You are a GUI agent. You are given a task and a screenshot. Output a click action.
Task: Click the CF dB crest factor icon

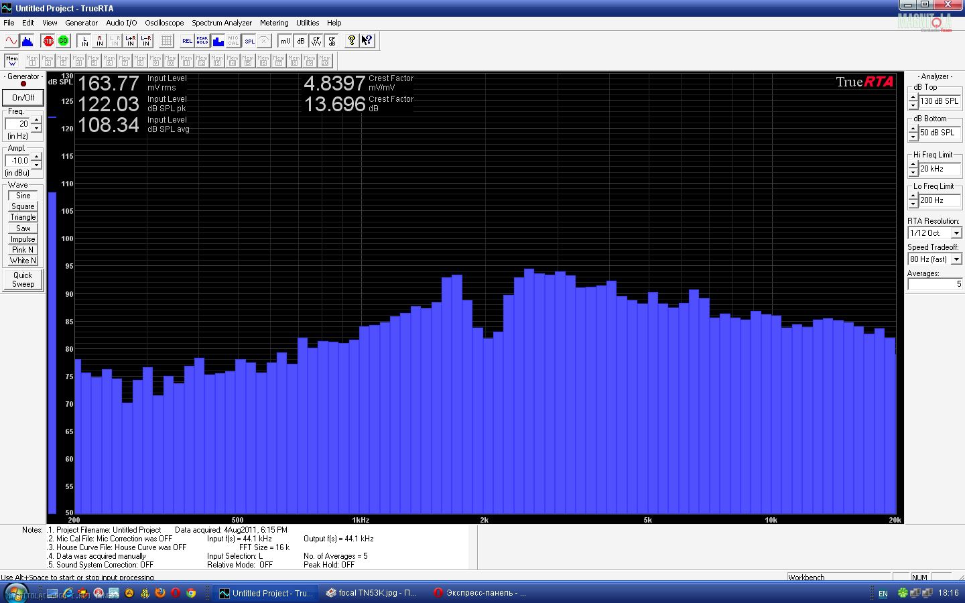tap(332, 41)
